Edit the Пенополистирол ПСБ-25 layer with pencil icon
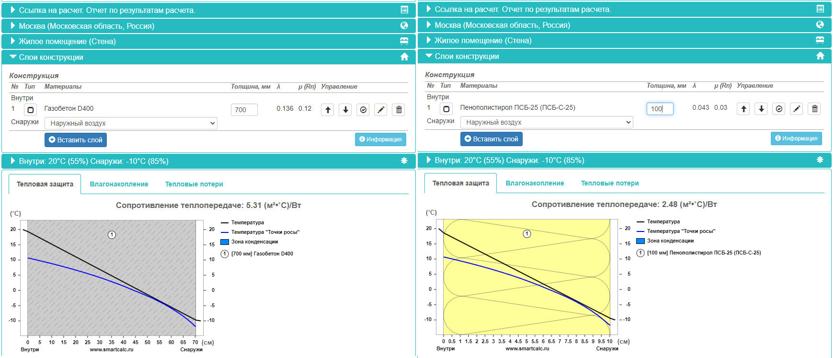Image resolution: width=835 pixels, height=358 pixels. [797, 109]
